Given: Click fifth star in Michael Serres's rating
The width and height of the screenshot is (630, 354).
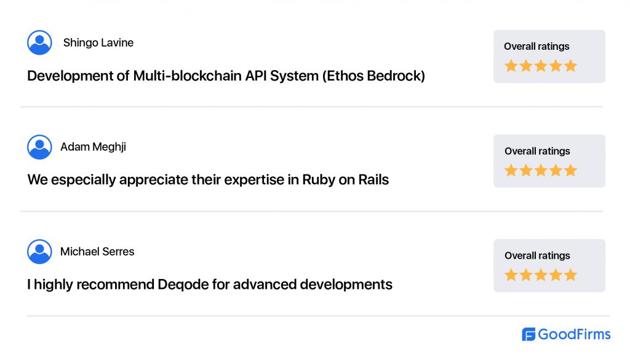Looking at the screenshot, I should point(570,275).
